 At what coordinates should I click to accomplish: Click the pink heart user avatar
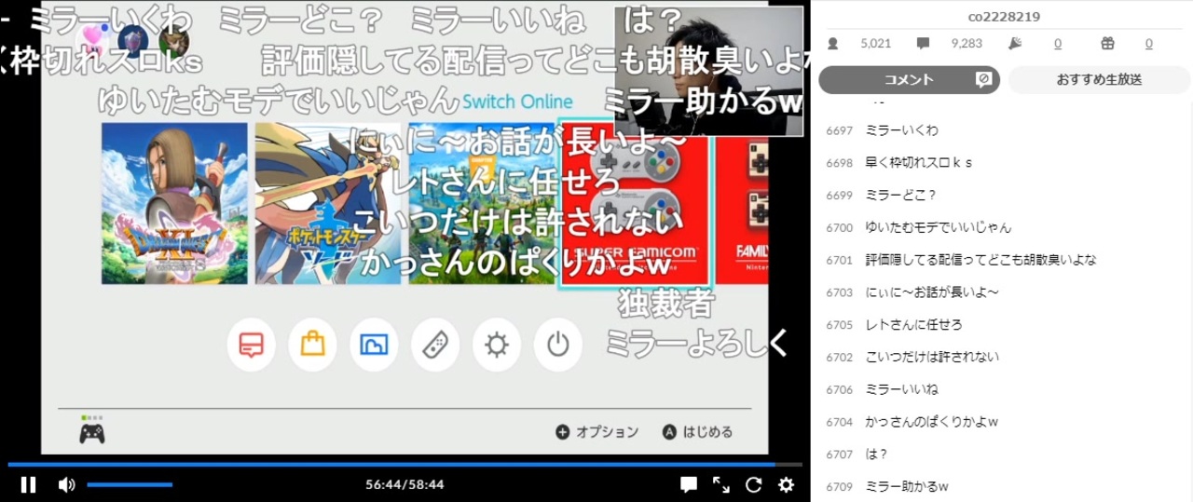(93, 39)
